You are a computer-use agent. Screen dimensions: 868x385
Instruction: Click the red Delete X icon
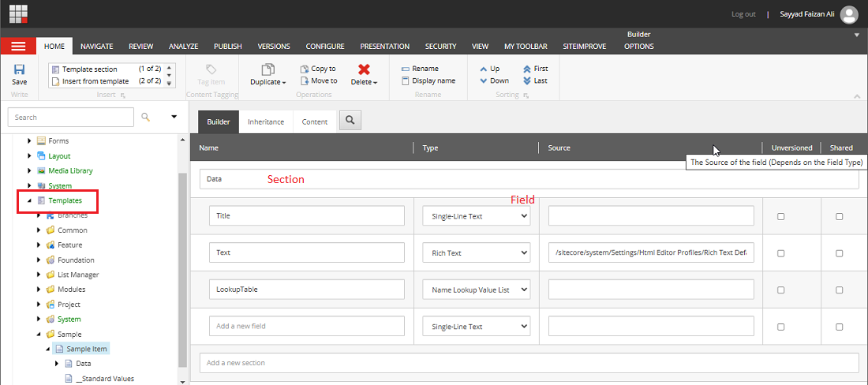[364, 70]
